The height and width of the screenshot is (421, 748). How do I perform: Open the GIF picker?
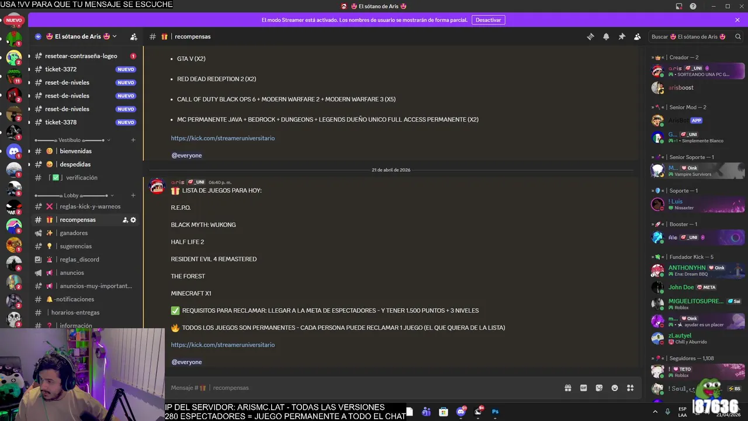pos(583,388)
